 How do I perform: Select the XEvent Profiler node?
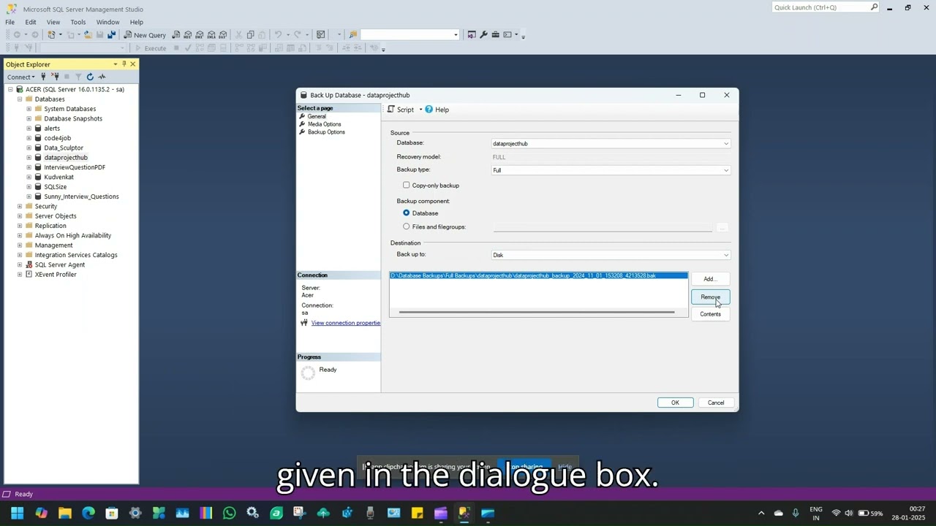(x=56, y=275)
